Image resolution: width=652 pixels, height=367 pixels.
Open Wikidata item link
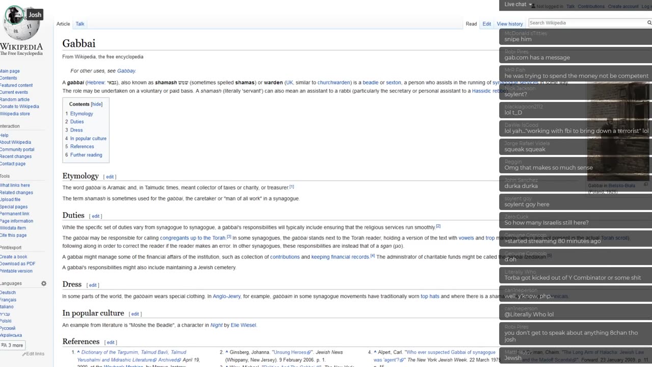tap(13, 228)
